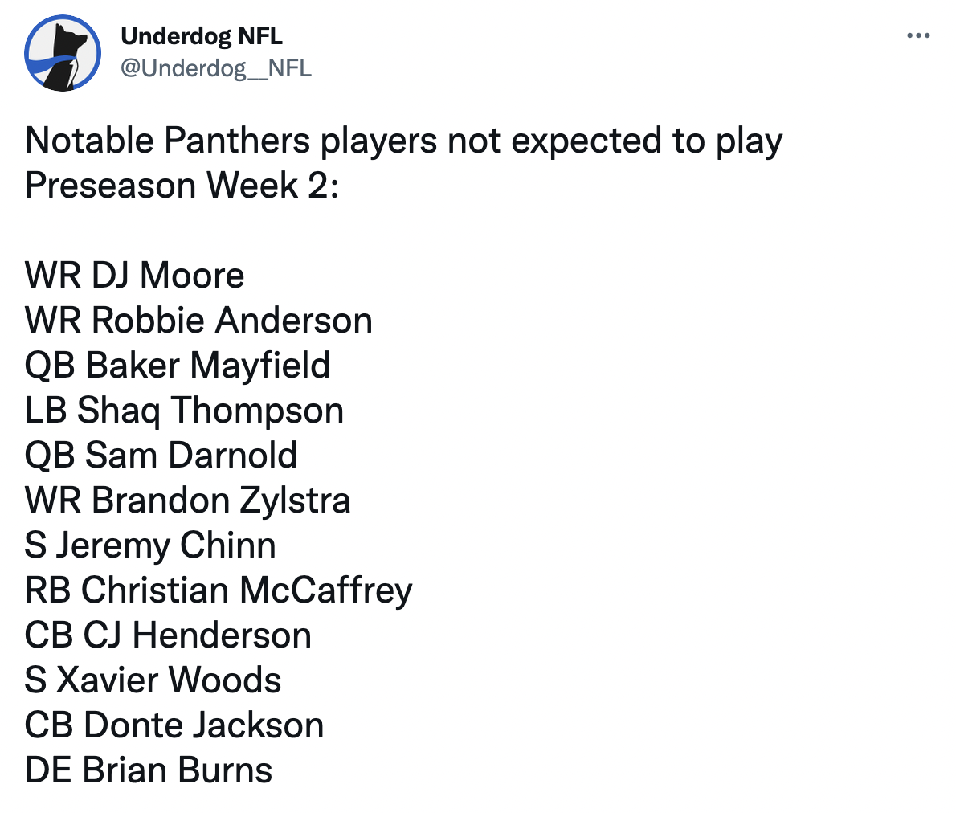Screen dimensions: 956x813
Task: Click the "CB Donte Jackson" line
Action: pyautogui.click(x=174, y=725)
